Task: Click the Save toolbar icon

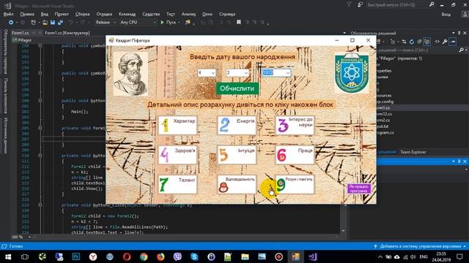Action: [x=53, y=23]
